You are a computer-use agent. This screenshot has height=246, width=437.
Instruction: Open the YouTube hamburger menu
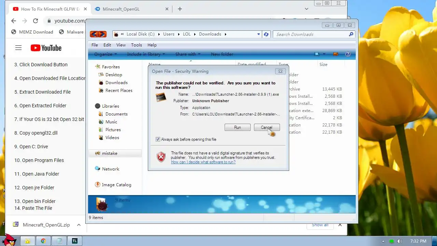(x=18, y=48)
